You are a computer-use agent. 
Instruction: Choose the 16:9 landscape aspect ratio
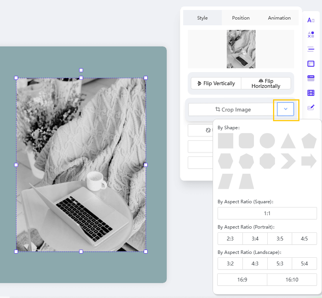coord(242,280)
